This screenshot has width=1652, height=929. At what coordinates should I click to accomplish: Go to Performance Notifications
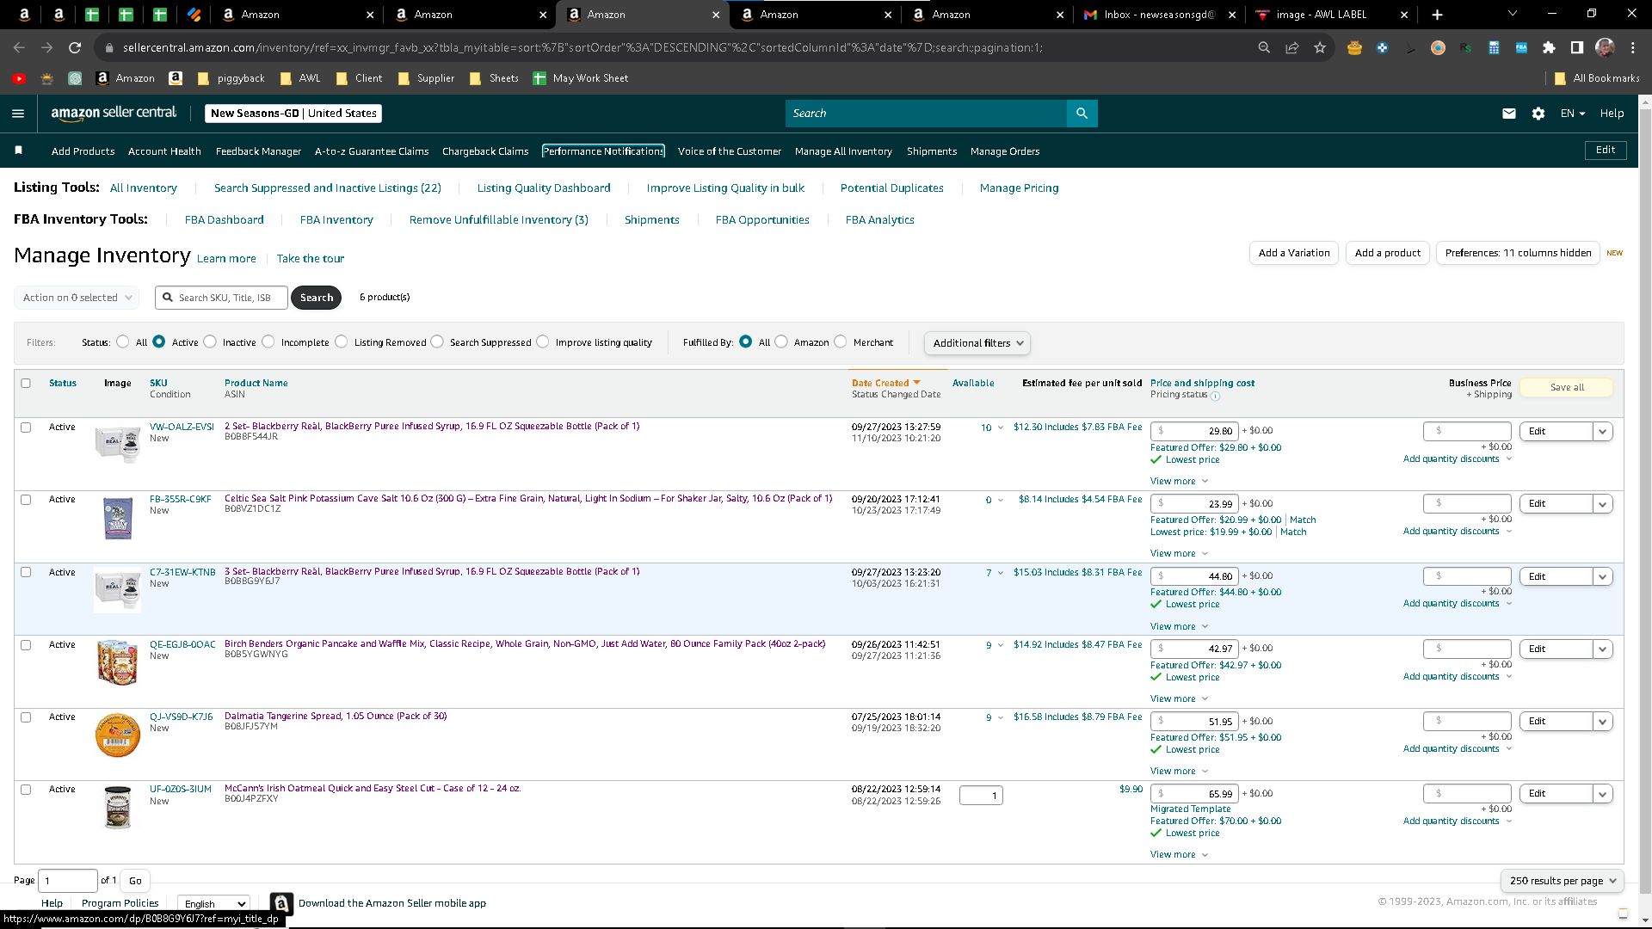coord(603,151)
